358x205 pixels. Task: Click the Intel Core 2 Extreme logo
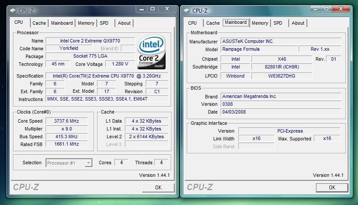click(x=151, y=52)
